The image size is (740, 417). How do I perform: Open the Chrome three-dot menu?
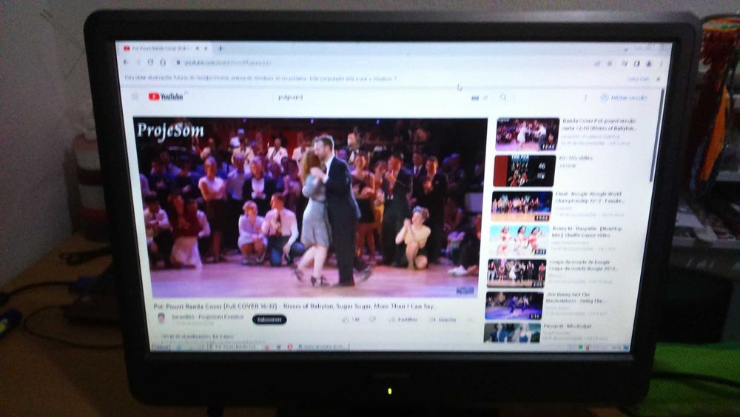661,63
